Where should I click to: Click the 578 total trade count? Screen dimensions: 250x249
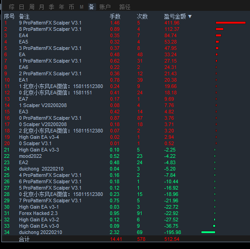coord(141,239)
